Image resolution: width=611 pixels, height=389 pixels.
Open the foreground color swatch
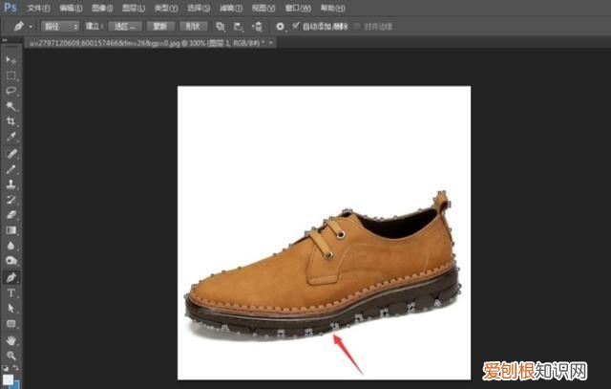(x=8, y=379)
